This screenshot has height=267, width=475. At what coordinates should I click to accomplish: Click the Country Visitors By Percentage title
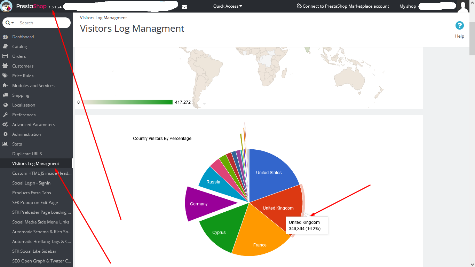tap(162, 139)
